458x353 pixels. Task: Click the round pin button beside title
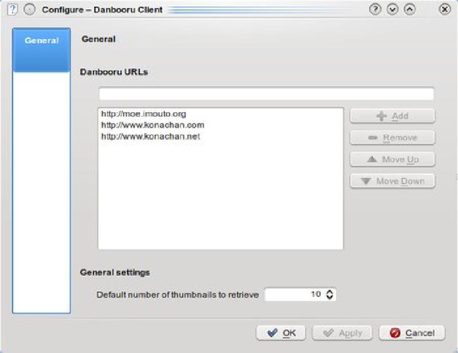(x=29, y=9)
